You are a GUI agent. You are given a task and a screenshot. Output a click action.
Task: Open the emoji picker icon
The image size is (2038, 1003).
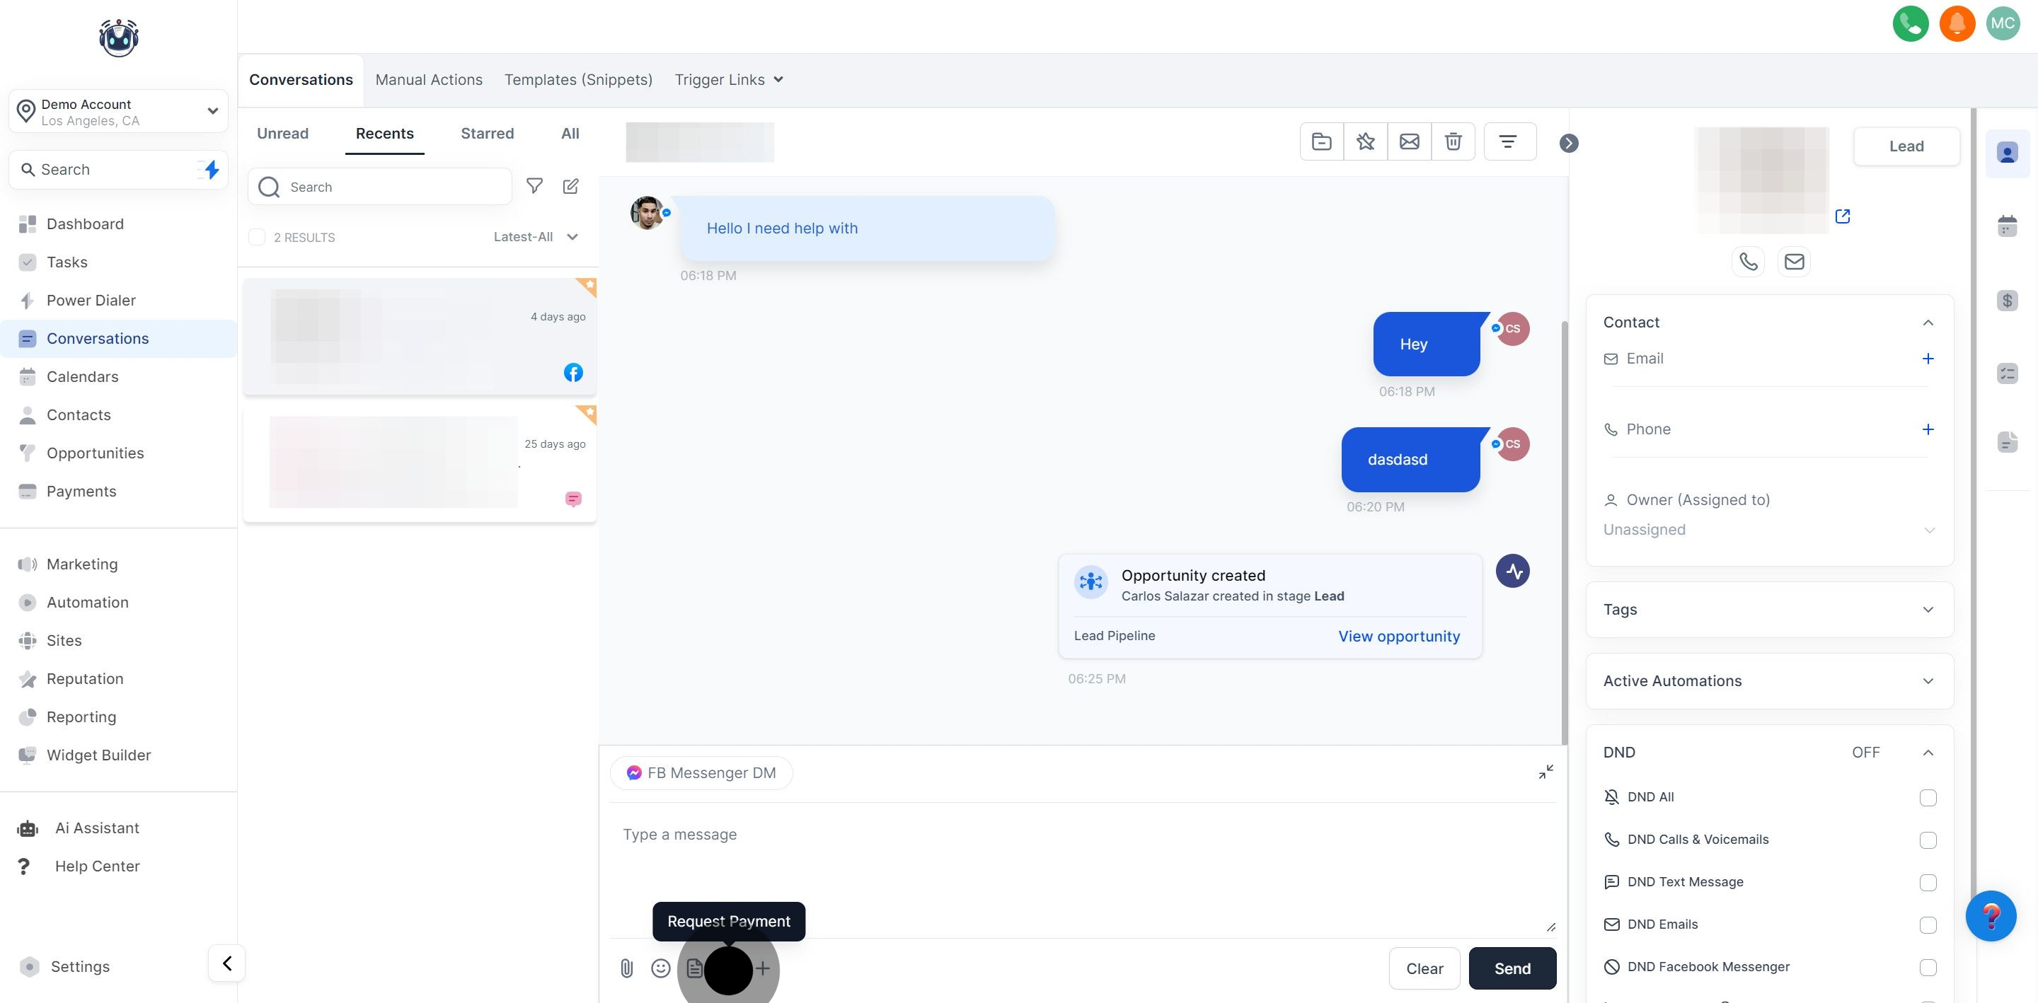(661, 968)
